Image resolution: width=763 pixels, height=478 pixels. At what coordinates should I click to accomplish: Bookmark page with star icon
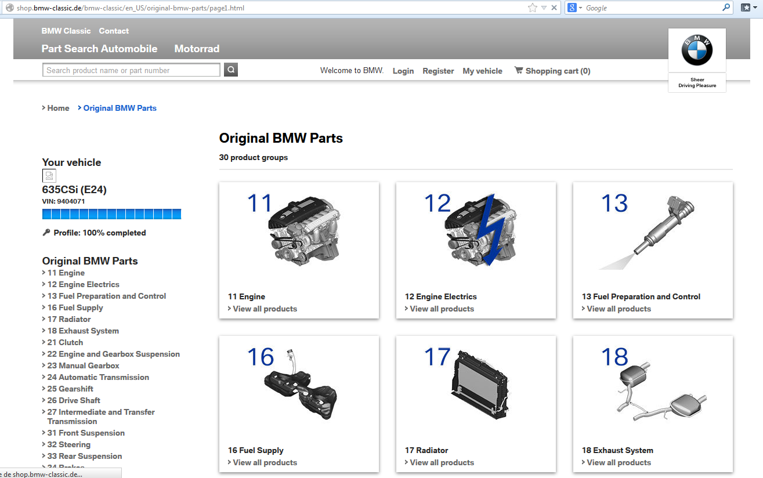point(532,8)
